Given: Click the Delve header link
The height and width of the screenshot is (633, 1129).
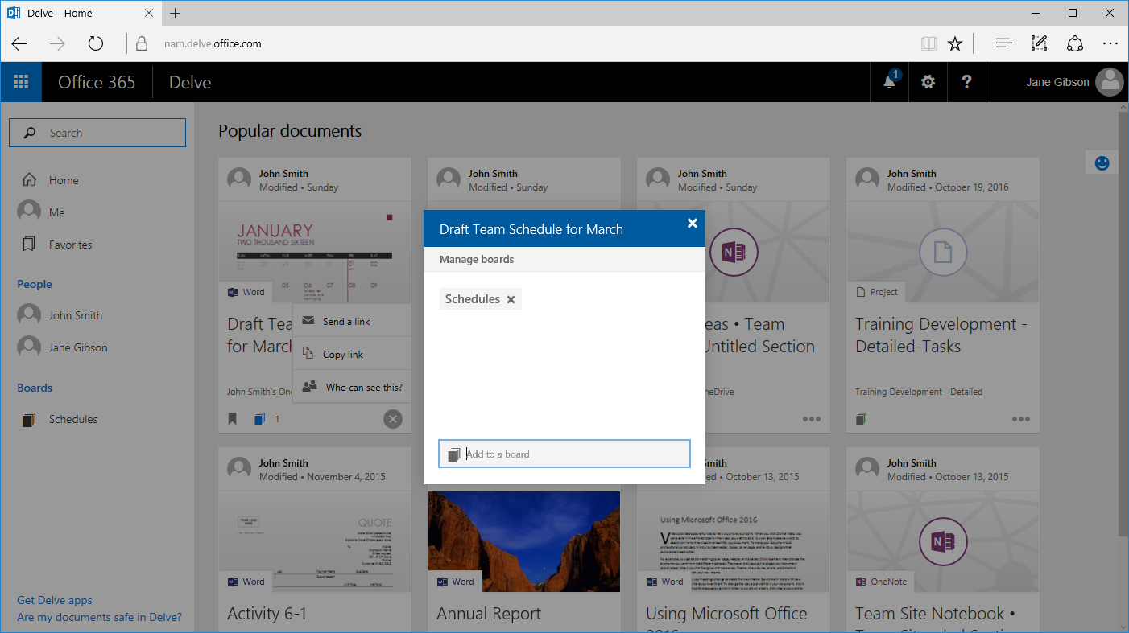Looking at the screenshot, I should tap(190, 82).
